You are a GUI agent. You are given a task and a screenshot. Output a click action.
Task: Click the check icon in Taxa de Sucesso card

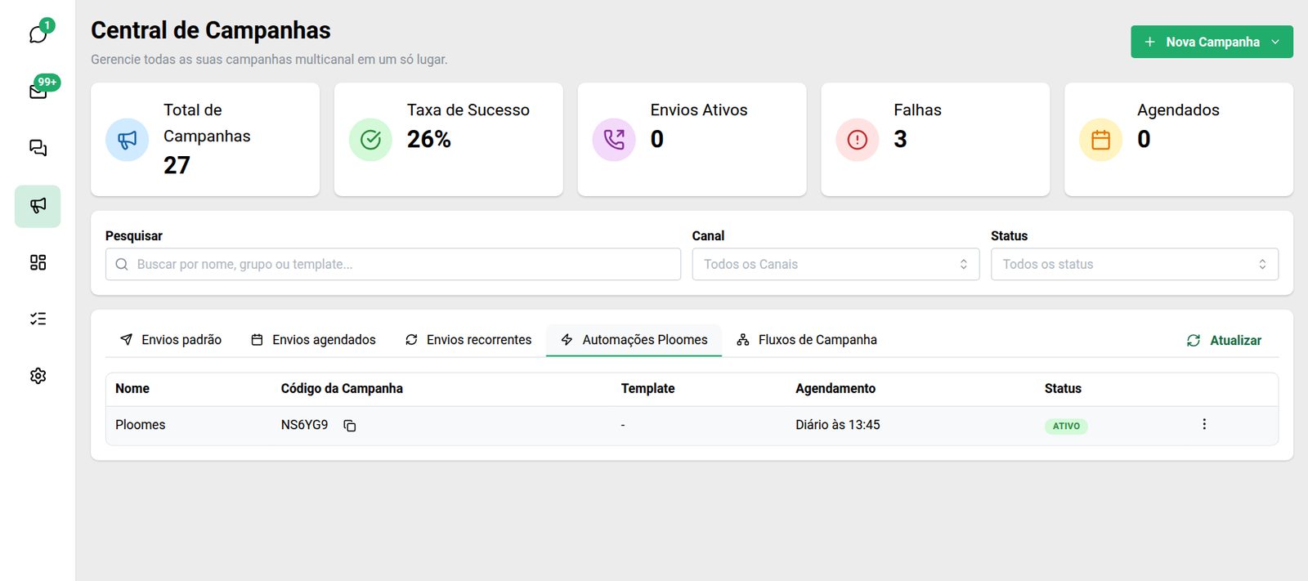point(370,140)
